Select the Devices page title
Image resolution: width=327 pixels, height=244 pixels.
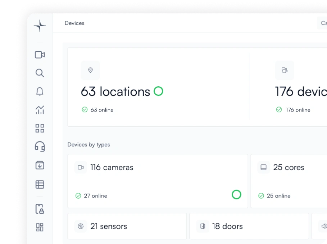click(x=74, y=23)
